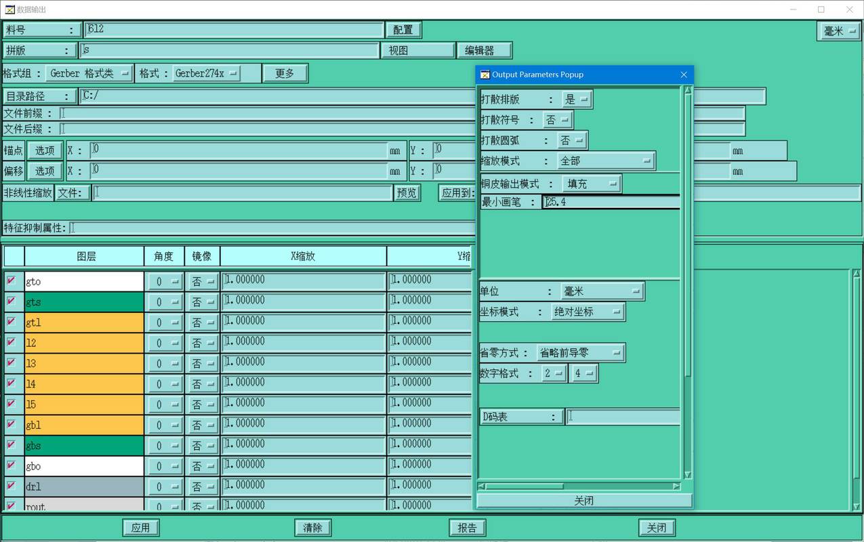Click the 目录路径 button
This screenshot has height=542, width=864.
39,96
